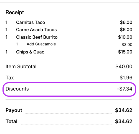Image resolution: width=139 pixels, height=134 pixels.
Task: Click the Chips & Guac $15.00 price
Action: click(x=125, y=52)
